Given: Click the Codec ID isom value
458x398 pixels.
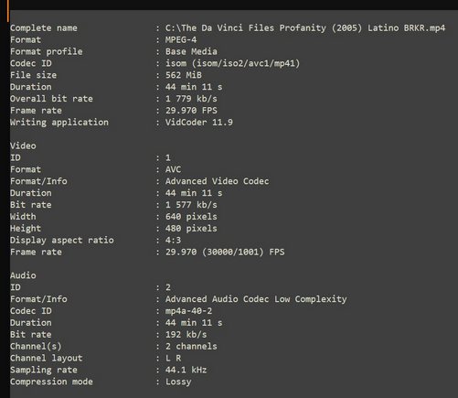Looking at the screenshot, I should point(232,63).
